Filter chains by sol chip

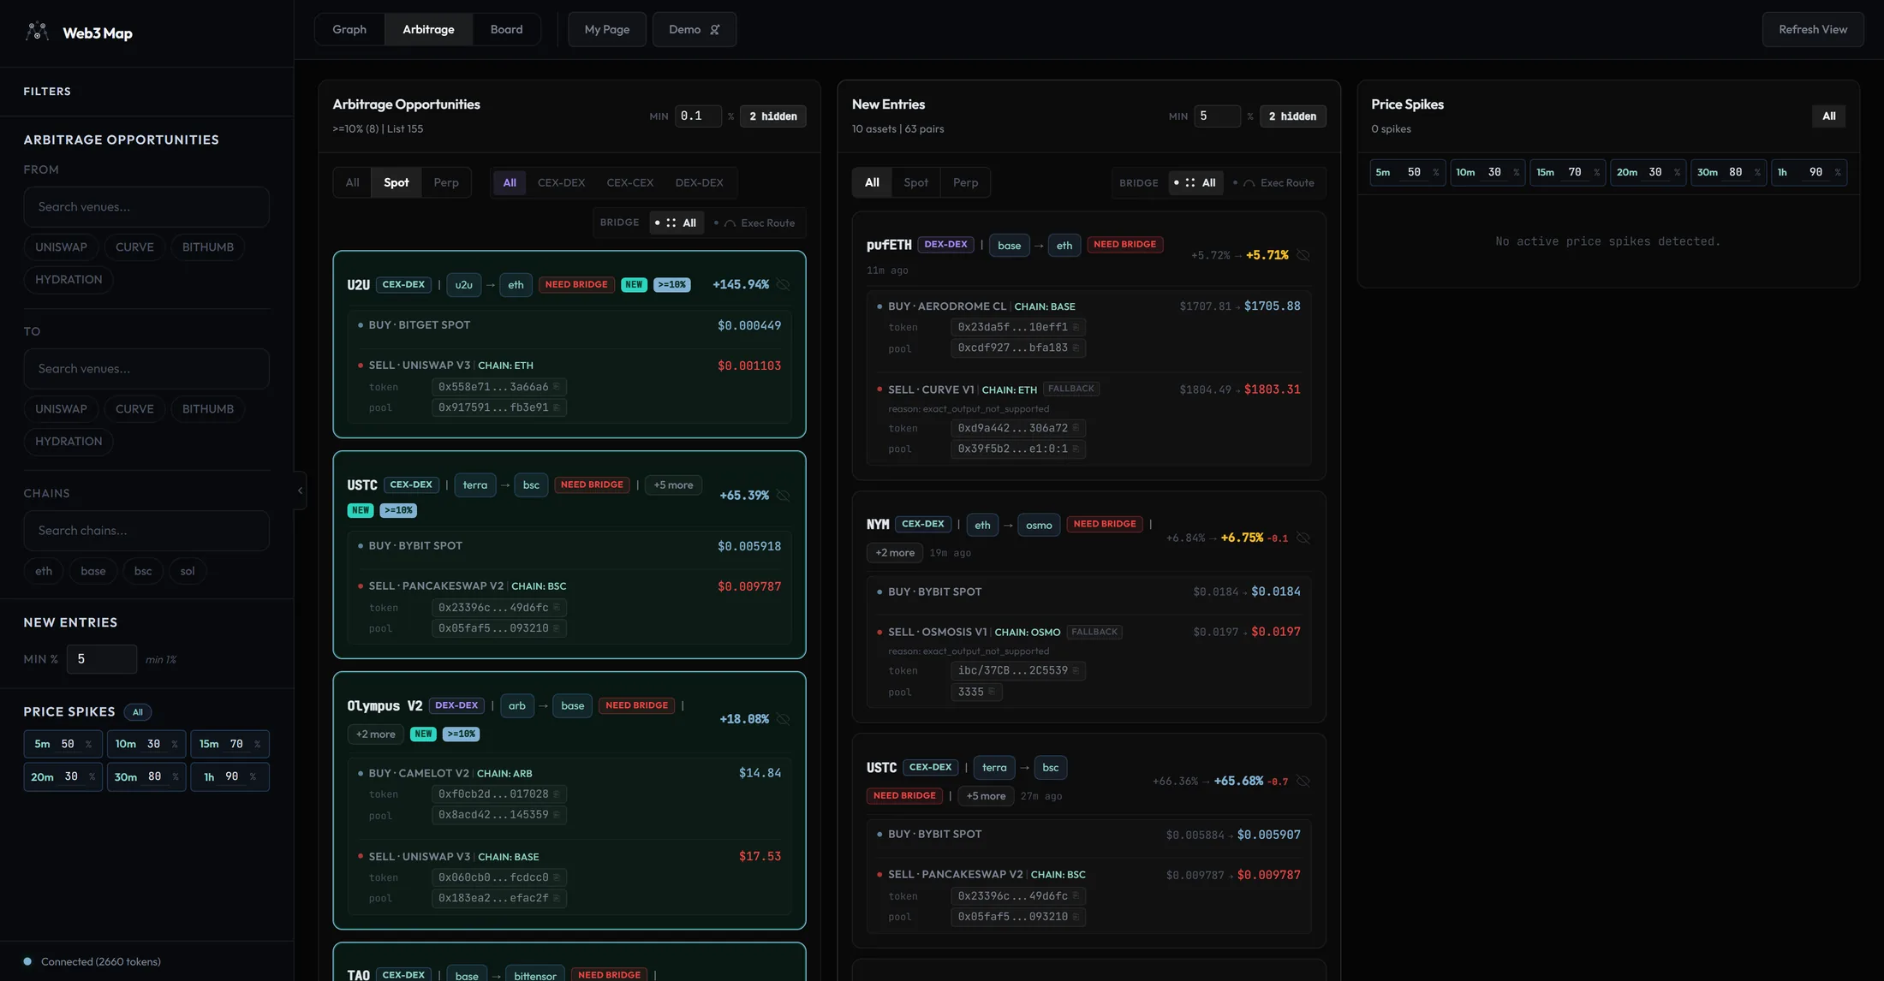coord(188,571)
